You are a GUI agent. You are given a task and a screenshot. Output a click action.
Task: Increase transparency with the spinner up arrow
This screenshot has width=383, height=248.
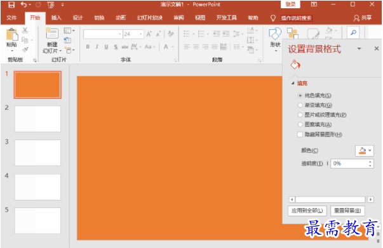pos(370,162)
